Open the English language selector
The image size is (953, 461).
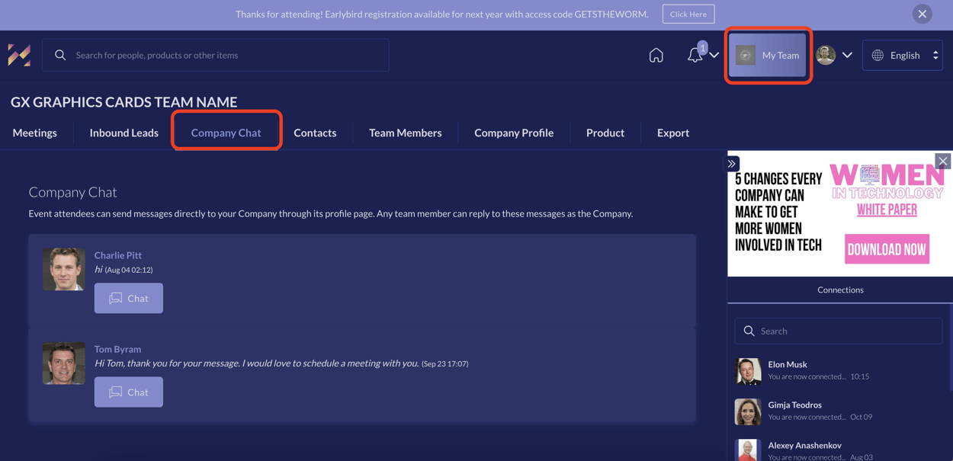pos(903,55)
